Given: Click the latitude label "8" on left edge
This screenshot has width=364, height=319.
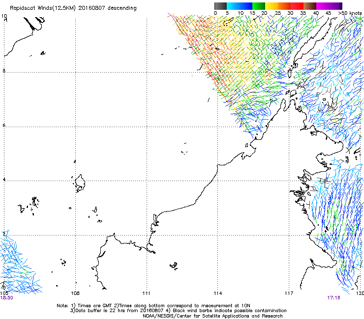Looking at the screenshot, I should point(4,71).
